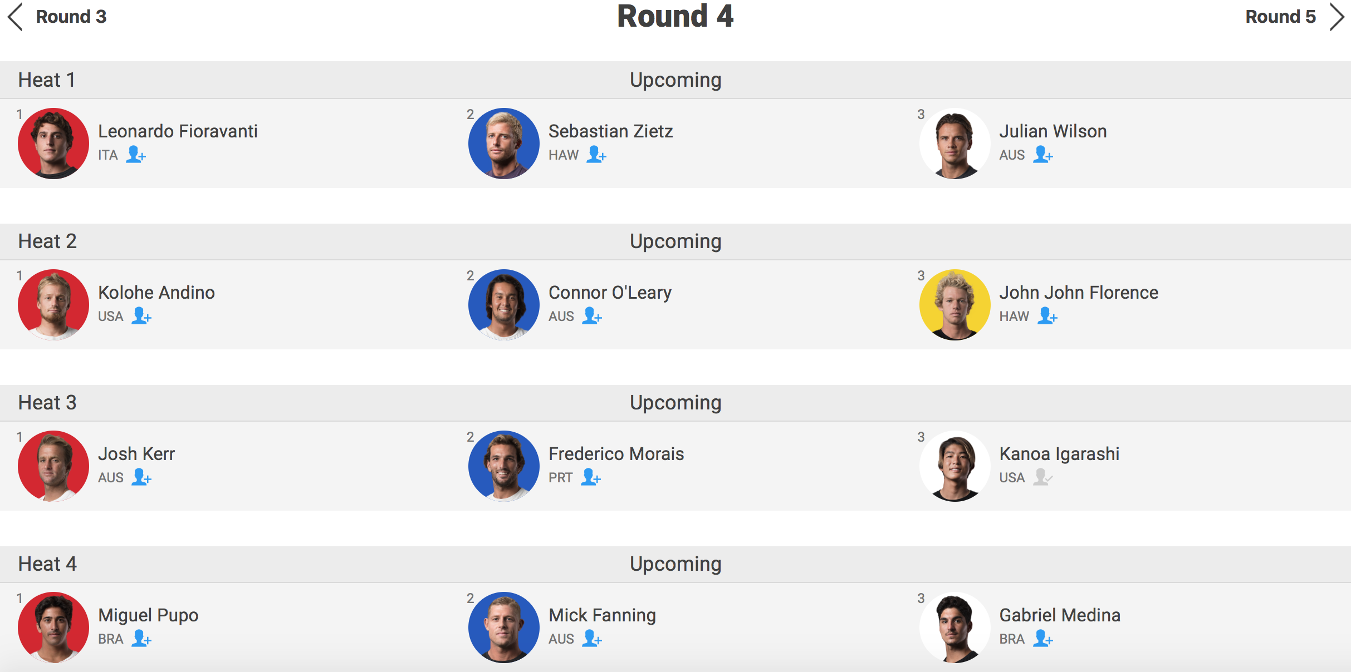
Task: Follow Julian Wilson using the plus-person icon
Action: [x=1043, y=154]
